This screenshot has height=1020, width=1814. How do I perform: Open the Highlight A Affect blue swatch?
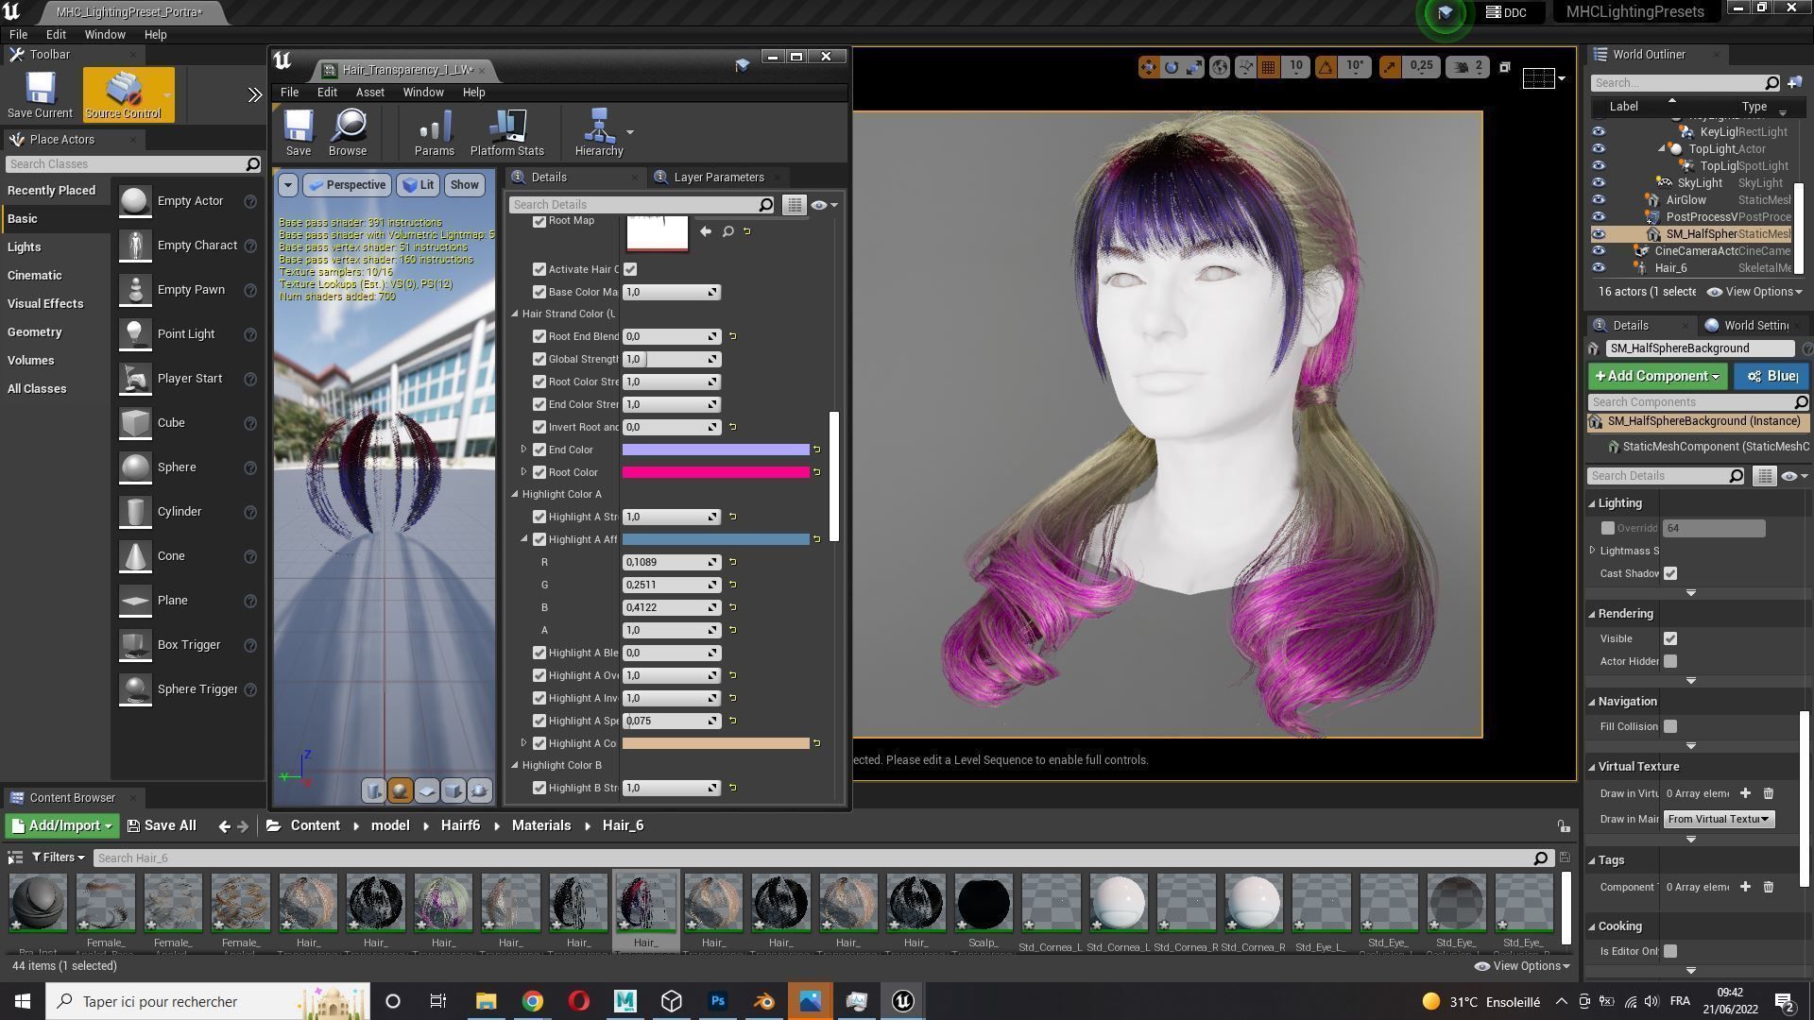click(715, 539)
